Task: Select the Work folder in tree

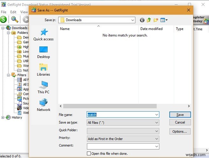Action: (23, 66)
